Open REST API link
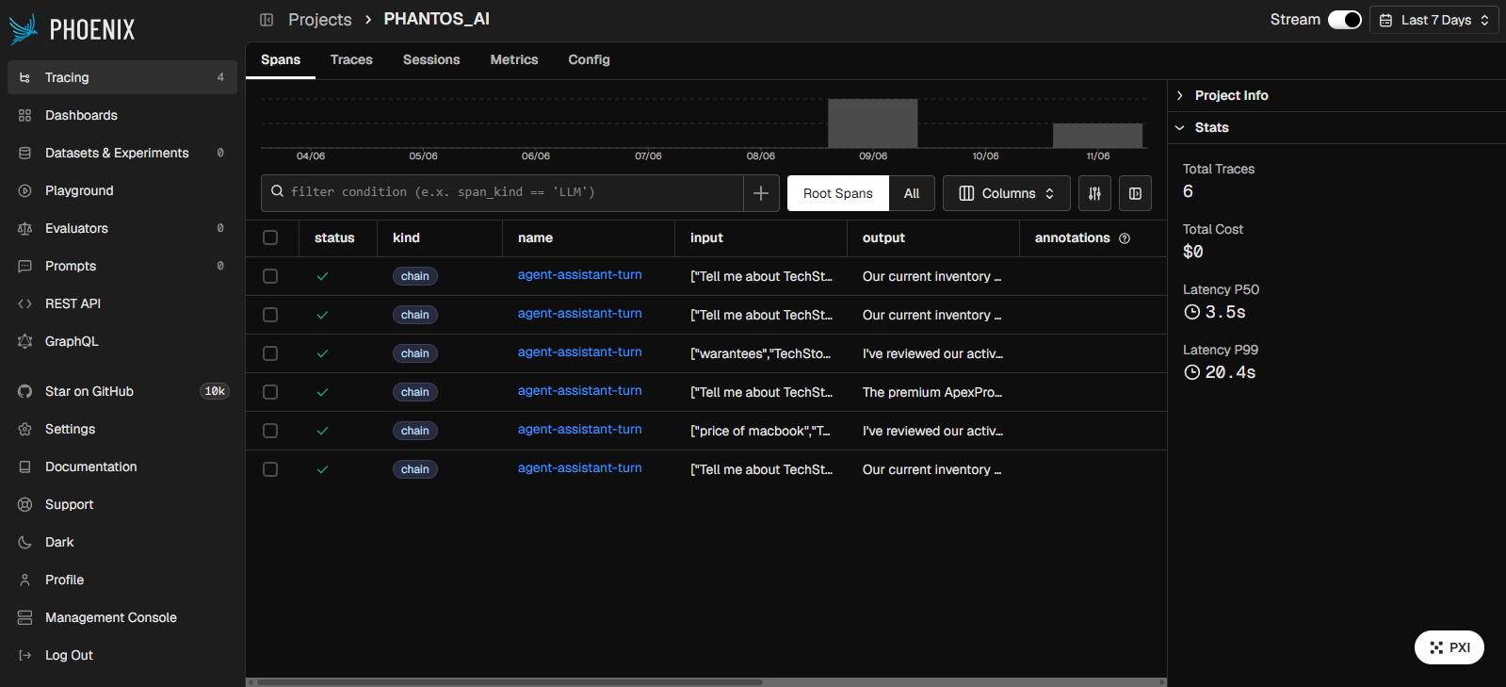The width and height of the screenshot is (1506, 687). [x=122, y=303]
